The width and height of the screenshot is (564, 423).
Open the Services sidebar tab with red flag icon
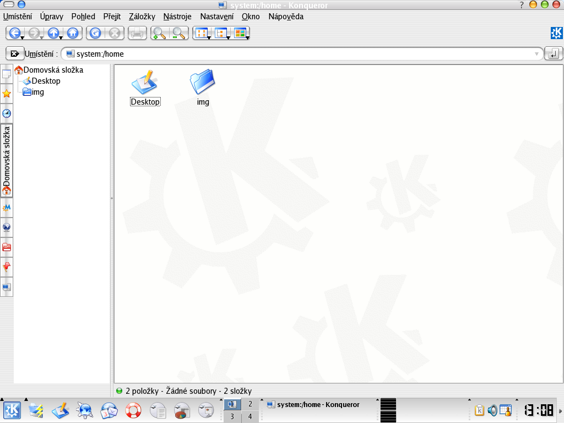tap(7, 267)
